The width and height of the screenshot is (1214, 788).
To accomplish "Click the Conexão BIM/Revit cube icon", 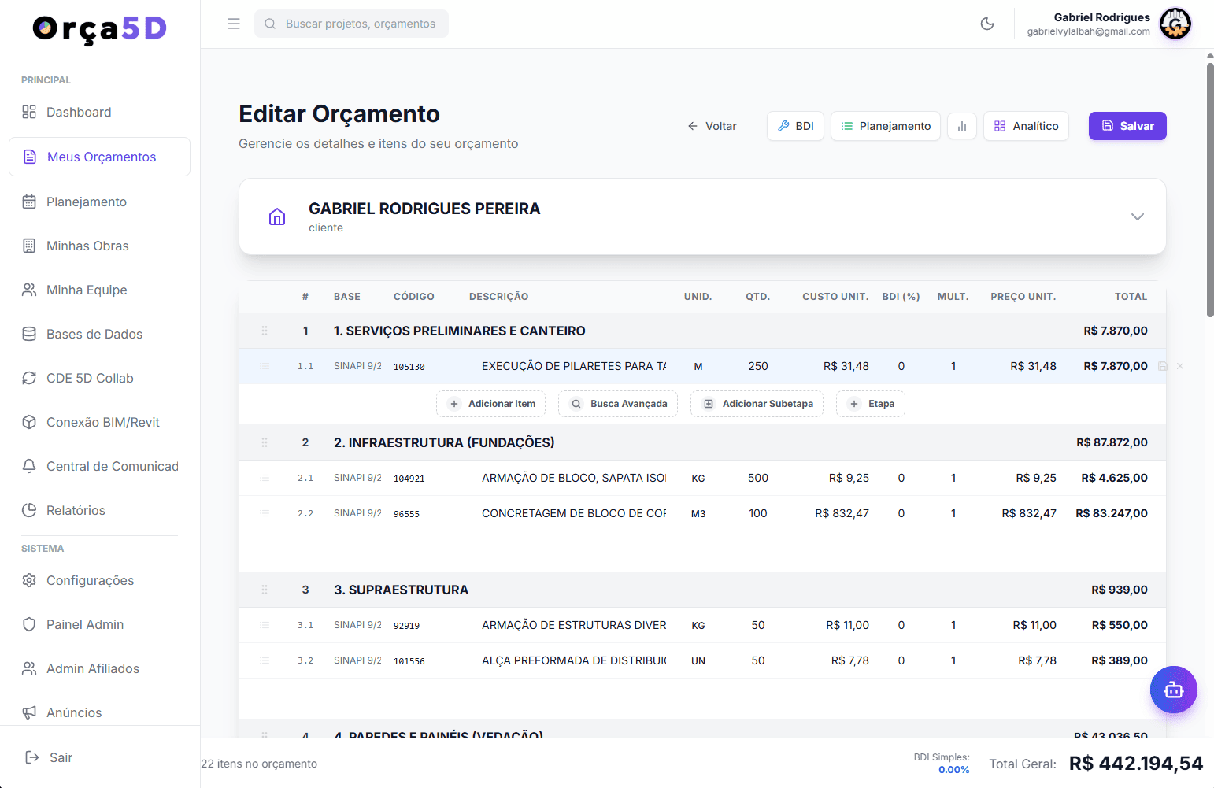I will (x=29, y=422).
